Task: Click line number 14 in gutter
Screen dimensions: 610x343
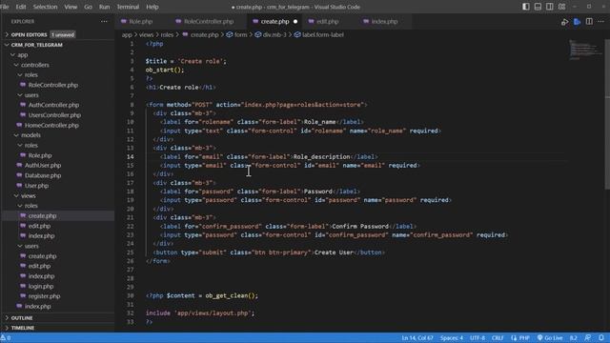Action: click(x=131, y=156)
